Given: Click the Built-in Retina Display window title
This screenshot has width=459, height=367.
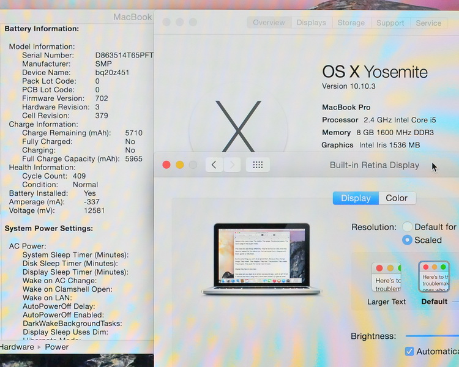Looking at the screenshot, I should tap(375, 165).
